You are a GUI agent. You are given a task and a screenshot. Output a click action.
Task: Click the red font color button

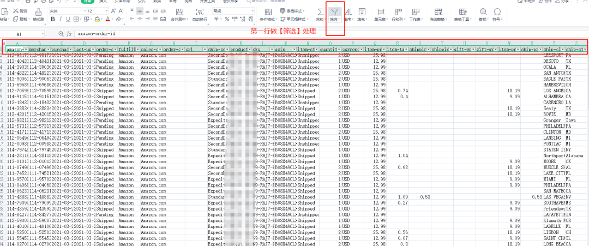tap(109, 19)
